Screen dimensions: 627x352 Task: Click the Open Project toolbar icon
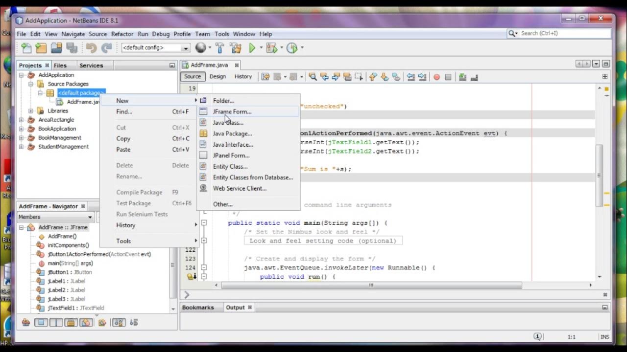click(x=57, y=48)
